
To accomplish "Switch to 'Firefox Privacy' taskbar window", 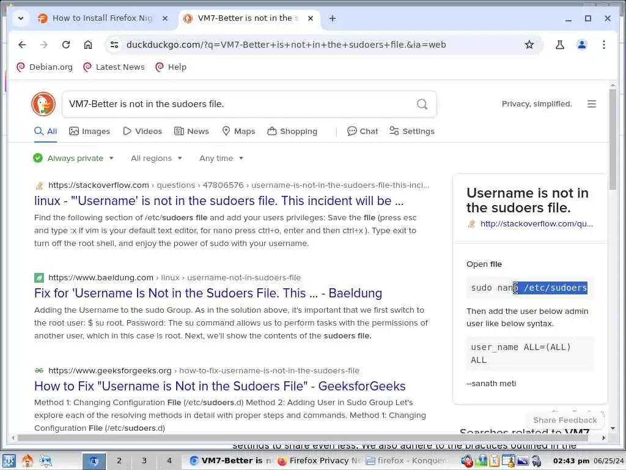I will pos(319,461).
